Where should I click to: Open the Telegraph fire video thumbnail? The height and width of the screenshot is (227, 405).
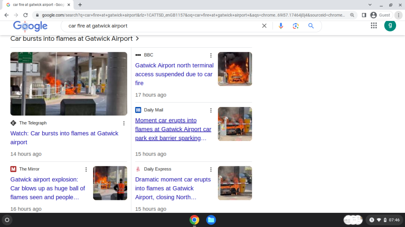(69, 84)
